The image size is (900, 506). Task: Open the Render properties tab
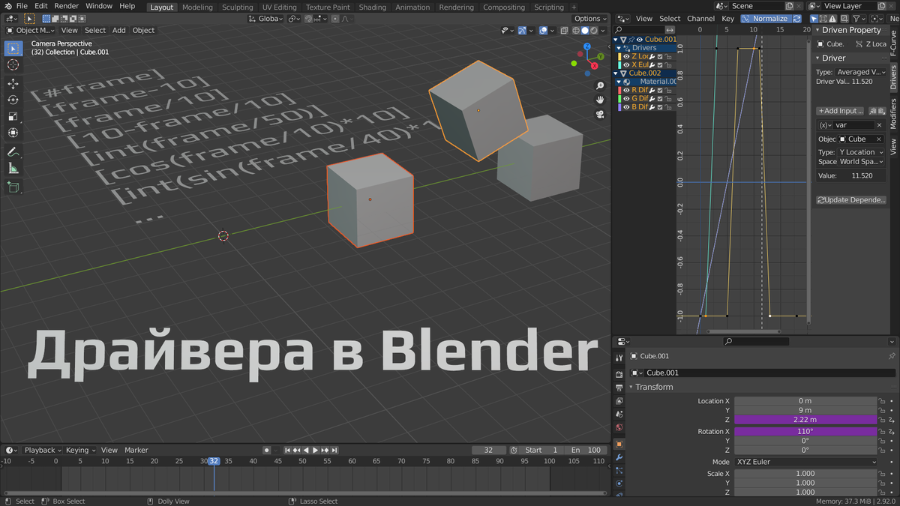tap(619, 374)
